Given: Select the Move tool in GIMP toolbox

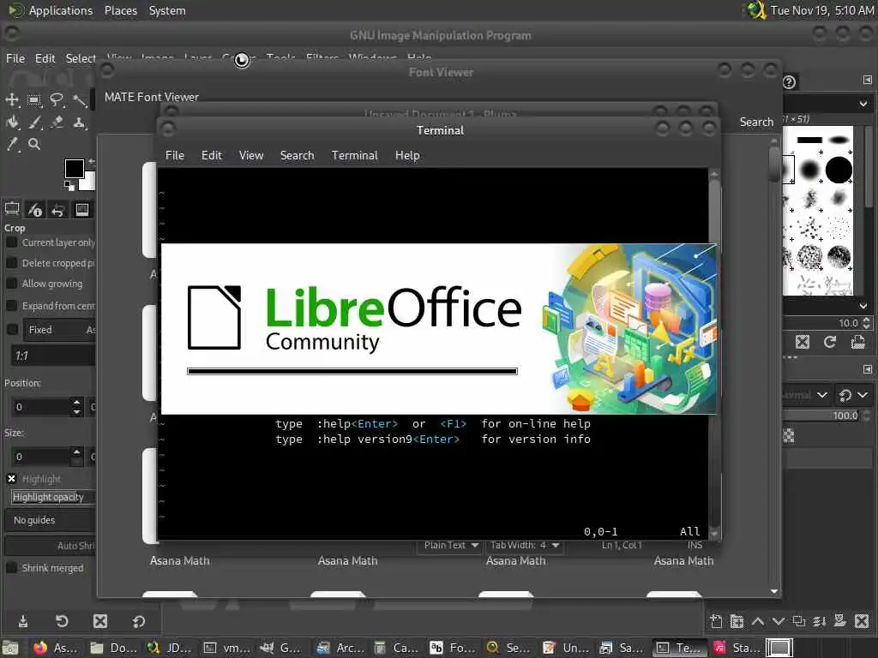Looking at the screenshot, I should coord(12,100).
